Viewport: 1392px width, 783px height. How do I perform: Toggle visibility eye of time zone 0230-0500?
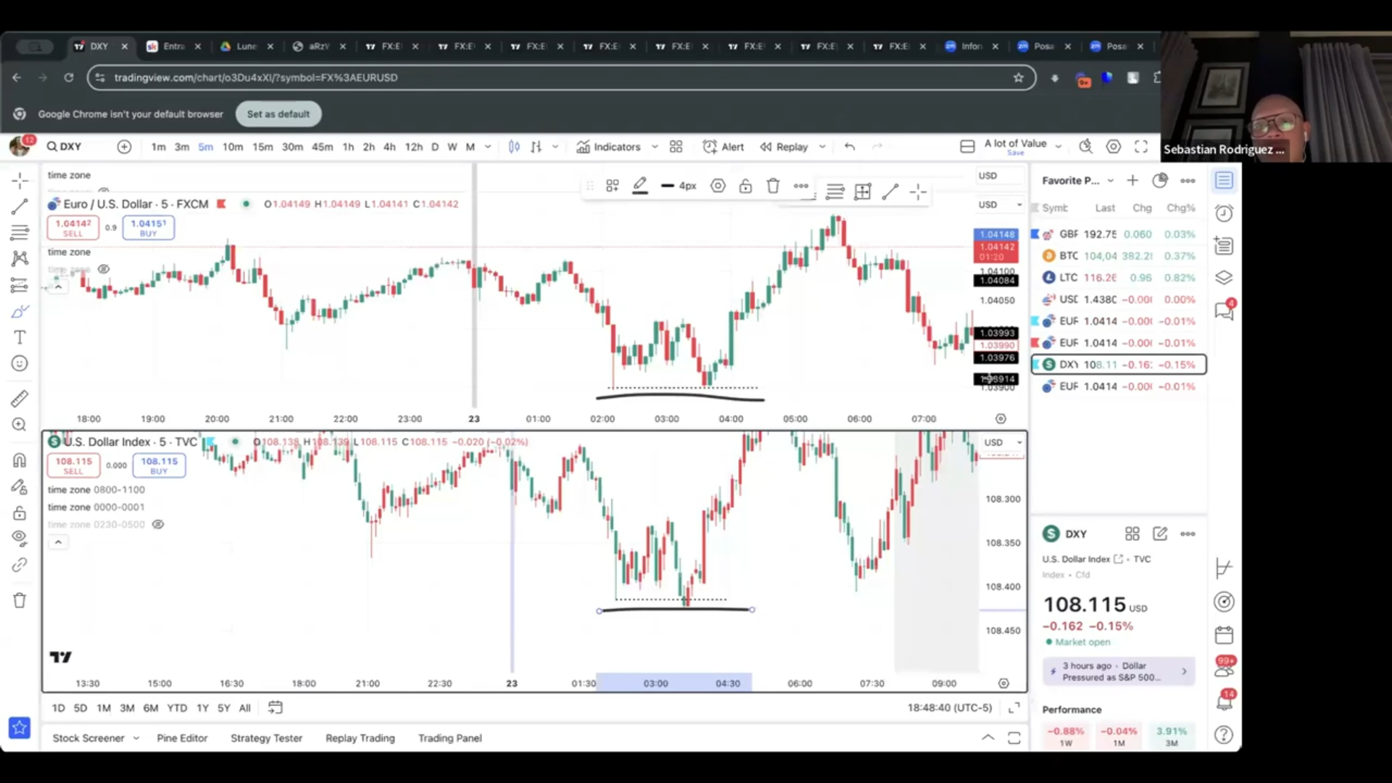[157, 524]
